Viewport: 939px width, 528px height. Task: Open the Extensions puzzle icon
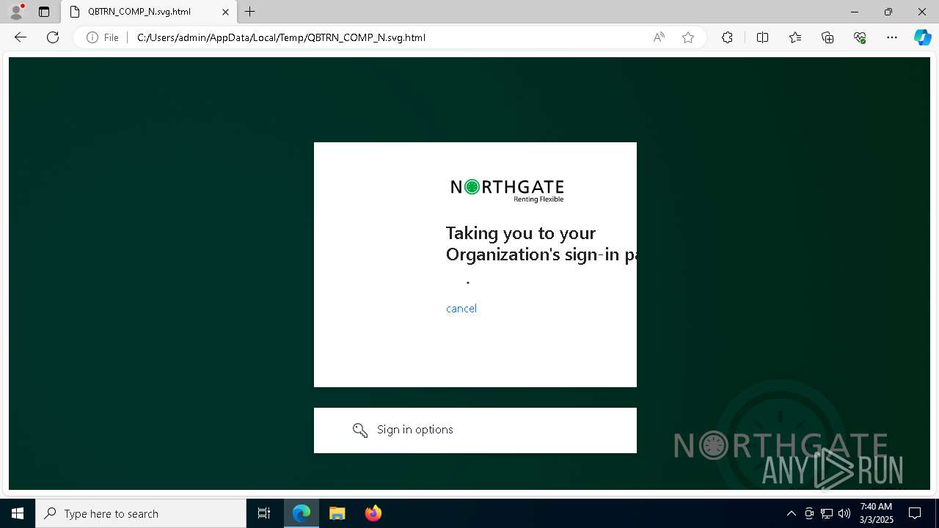click(727, 37)
